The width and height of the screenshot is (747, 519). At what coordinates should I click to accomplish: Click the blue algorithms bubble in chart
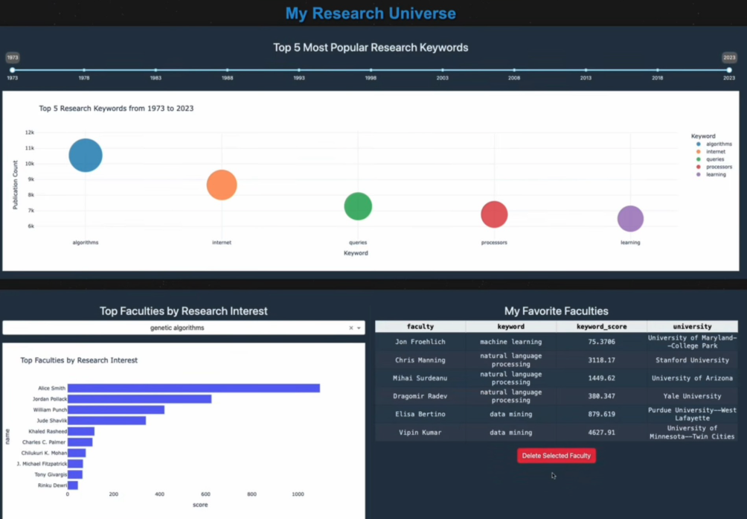[x=86, y=156]
